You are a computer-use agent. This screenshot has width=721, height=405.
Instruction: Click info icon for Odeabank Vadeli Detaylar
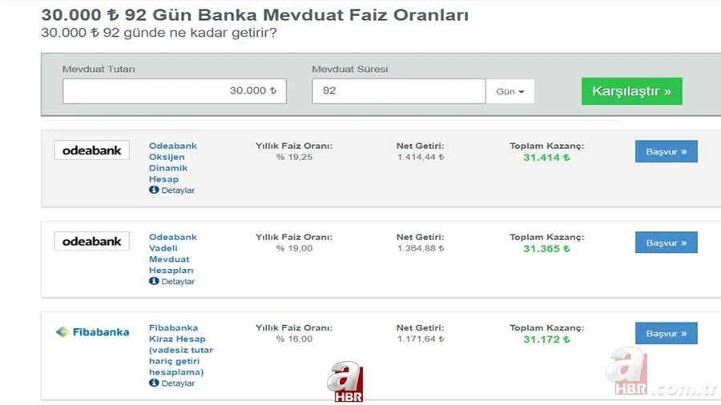tap(154, 281)
